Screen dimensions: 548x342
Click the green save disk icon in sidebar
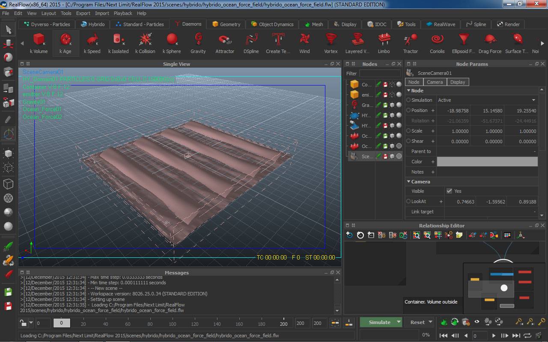8,292
